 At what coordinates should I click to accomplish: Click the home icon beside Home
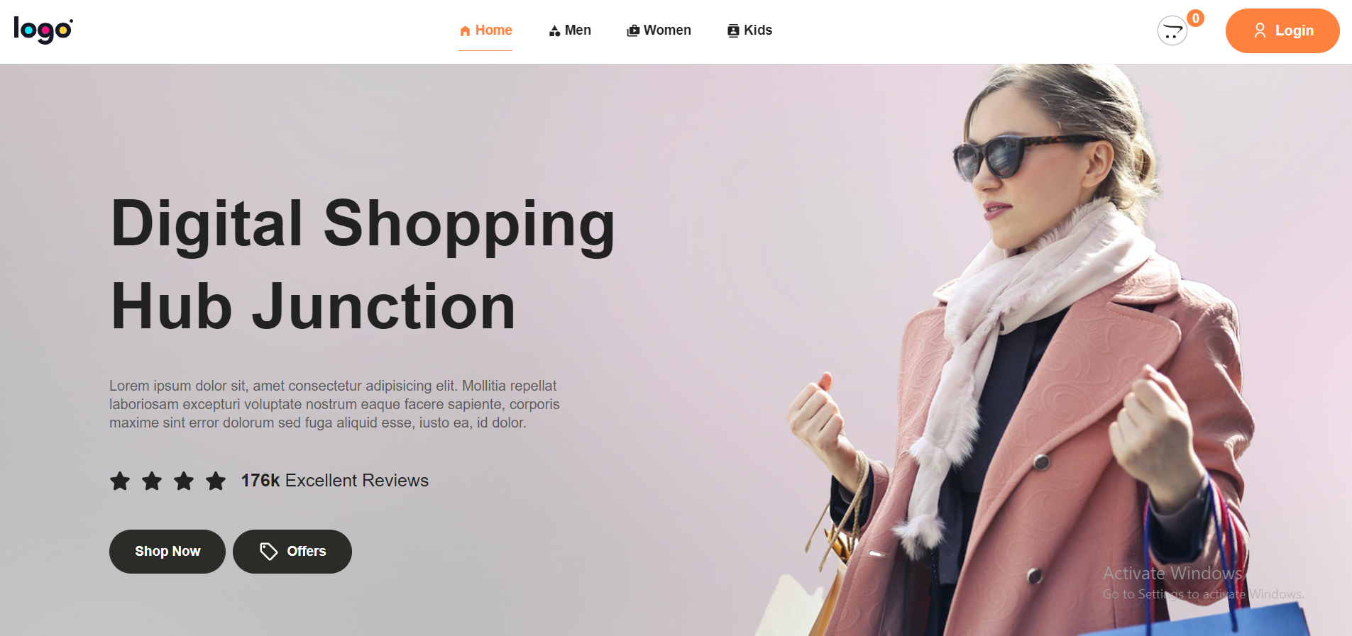point(465,31)
